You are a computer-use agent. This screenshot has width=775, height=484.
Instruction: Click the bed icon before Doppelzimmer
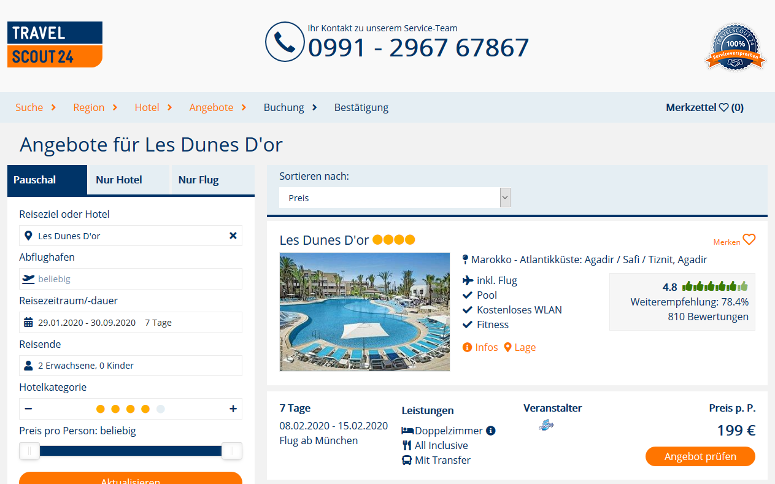pyautogui.click(x=408, y=431)
